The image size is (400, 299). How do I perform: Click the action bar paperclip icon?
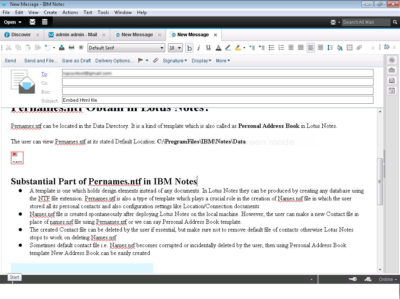point(155,60)
